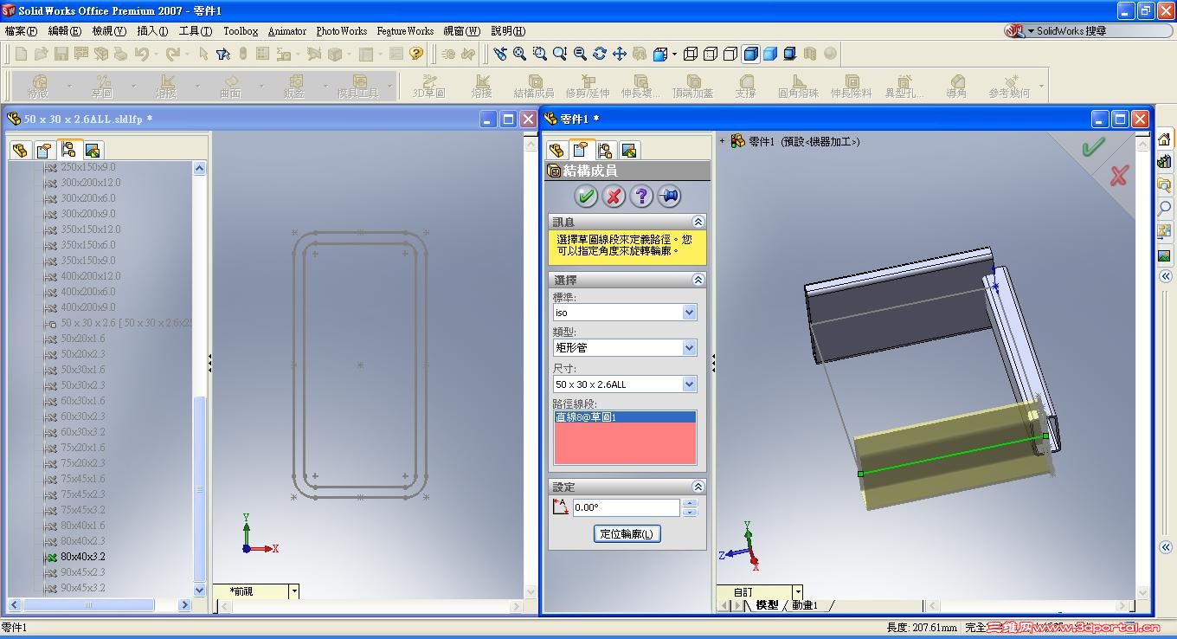Open the 標準 standard dropdown showing iso
1177x639 pixels.
coord(690,313)
